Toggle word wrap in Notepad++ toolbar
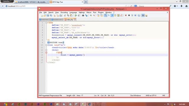189x106 pixels. tap(106, 16)
